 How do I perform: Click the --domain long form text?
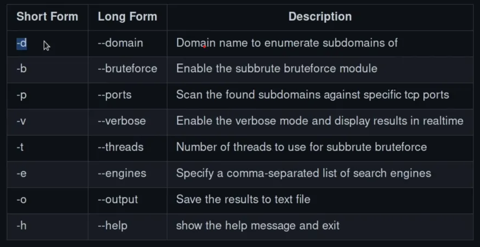(120, 43)
